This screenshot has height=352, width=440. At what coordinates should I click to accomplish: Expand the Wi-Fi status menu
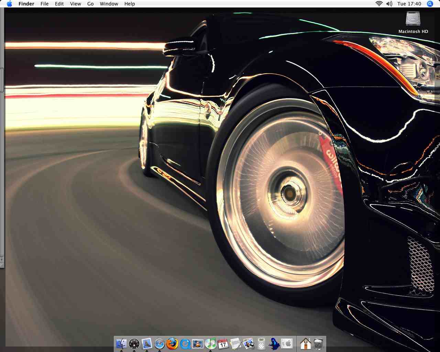tap(379, 4)
